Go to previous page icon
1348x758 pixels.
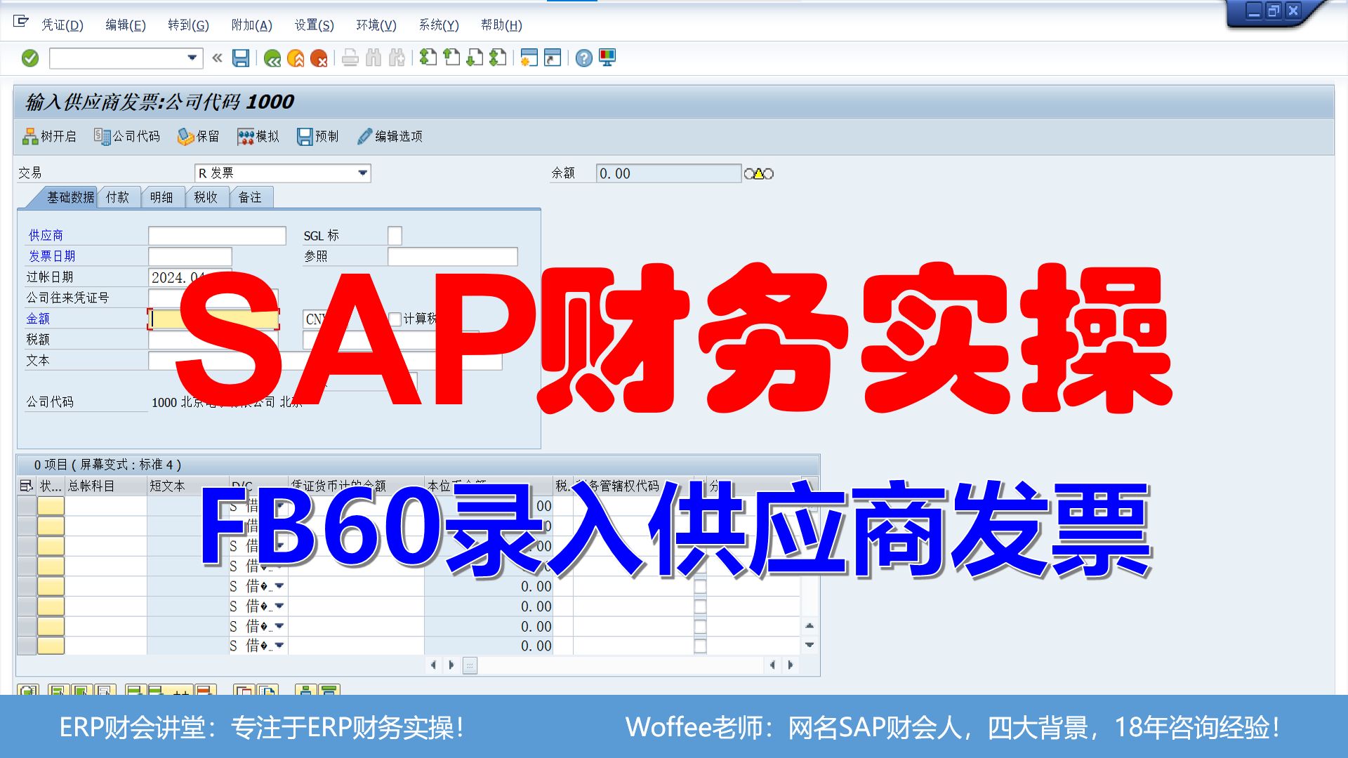451,58
